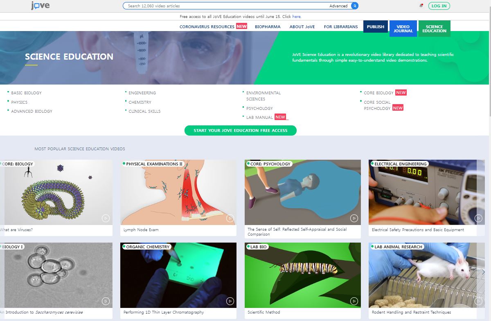Click the Organic Chemistry label
The height and width of the screenshot is (321, 491).
(x=148, y=247)
